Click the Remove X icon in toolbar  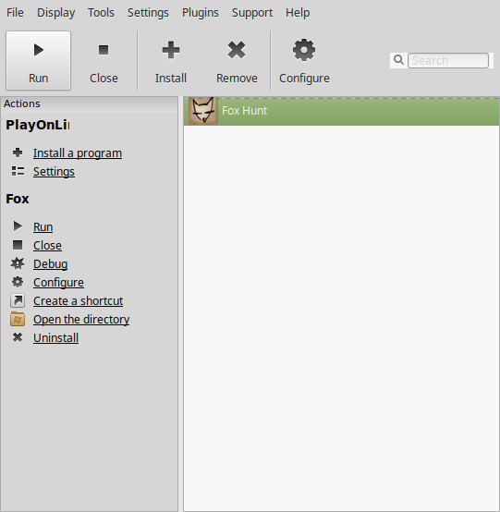tap(237, 50)
